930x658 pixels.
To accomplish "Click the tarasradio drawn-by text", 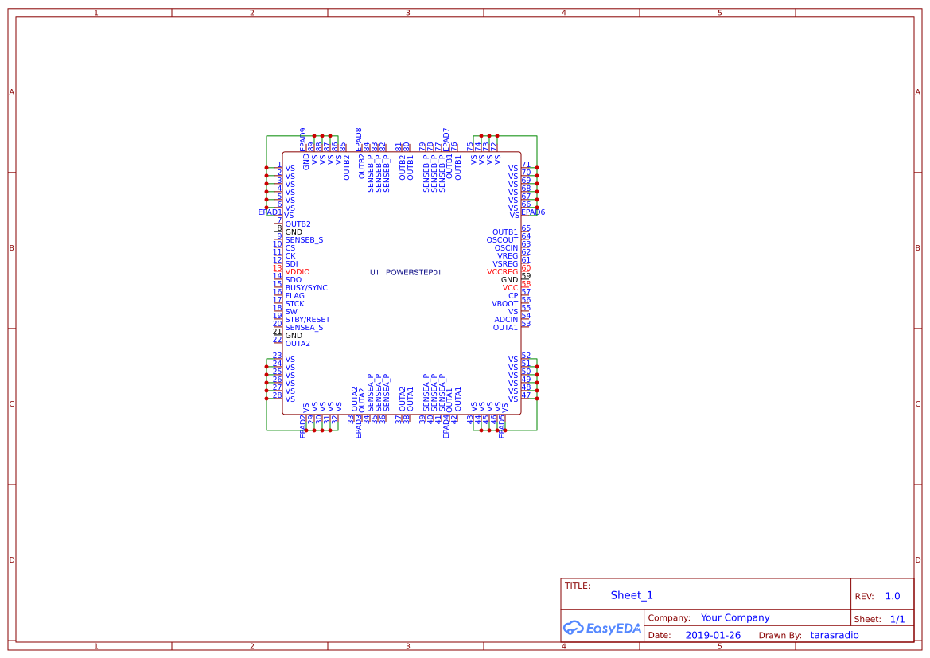I will point(835,634).
